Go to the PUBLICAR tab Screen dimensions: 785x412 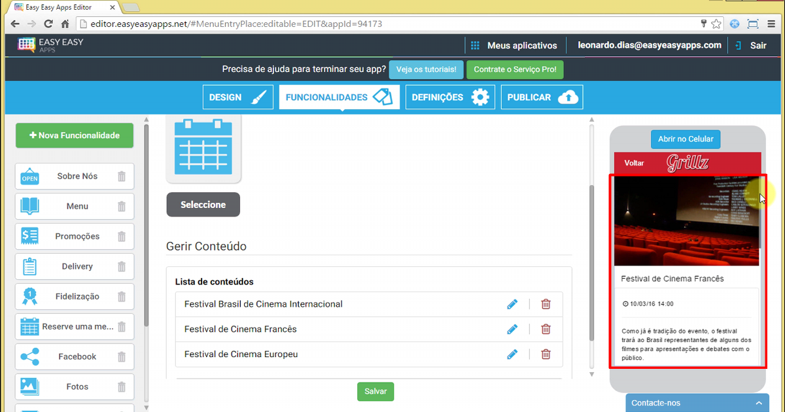542,97
